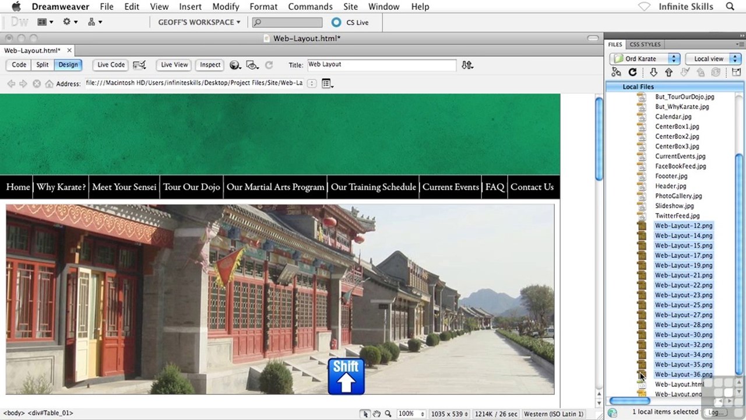This screenshot has height=420, width=746.
Task: Open File Management arrows icon next to Title
Action: coord(467,65)
